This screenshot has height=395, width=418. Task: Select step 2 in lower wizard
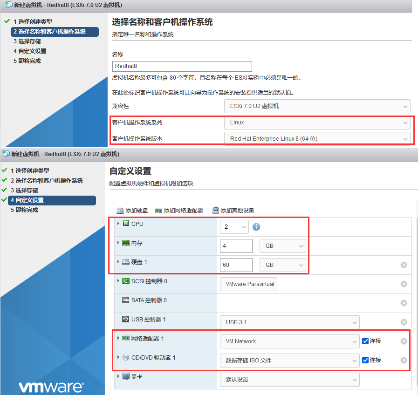tap(47, 180)
